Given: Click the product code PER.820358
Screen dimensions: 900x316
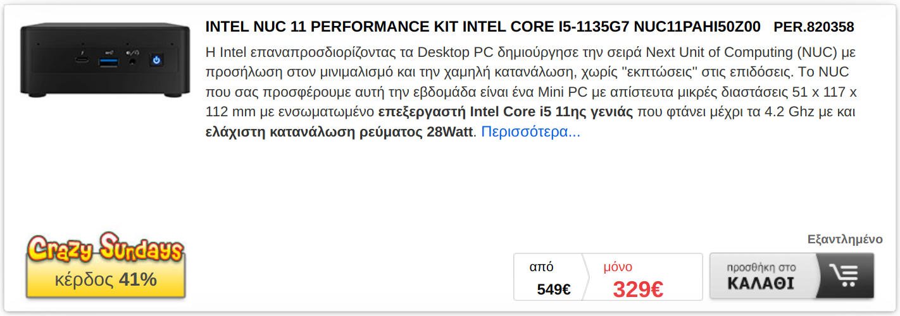Looking at the screenshot, I should point(813,27).
